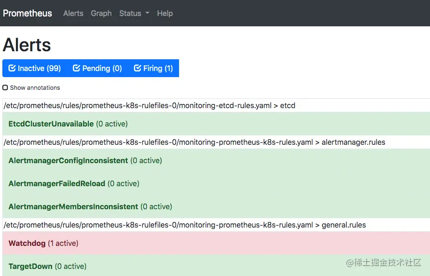Click the check icon on Pending filter
430x276 pixels.
pos(77,68)
